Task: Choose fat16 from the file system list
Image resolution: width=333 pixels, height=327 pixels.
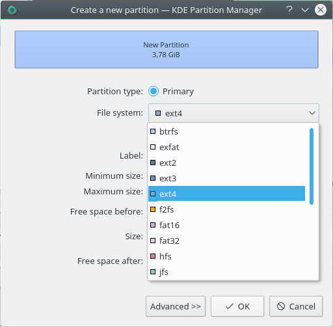Action: coord(226,225)
